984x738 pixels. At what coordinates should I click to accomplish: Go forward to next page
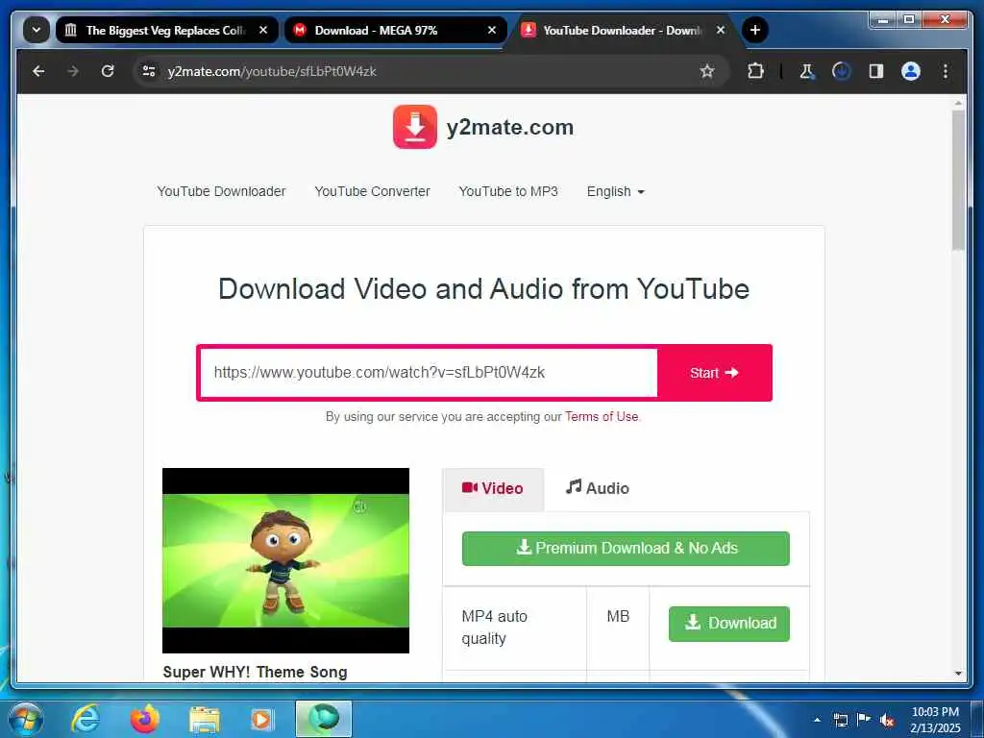pyautogui.click(x=73, y=71)
